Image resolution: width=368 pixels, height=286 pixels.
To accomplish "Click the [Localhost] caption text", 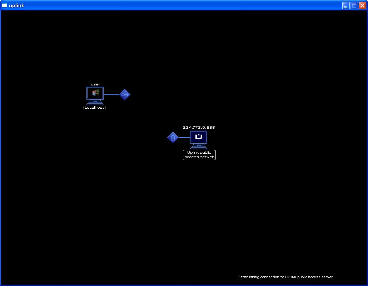I will pos(94,108).
